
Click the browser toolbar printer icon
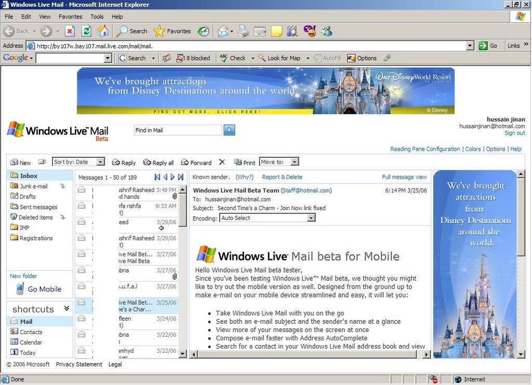[x=243, y=31]
